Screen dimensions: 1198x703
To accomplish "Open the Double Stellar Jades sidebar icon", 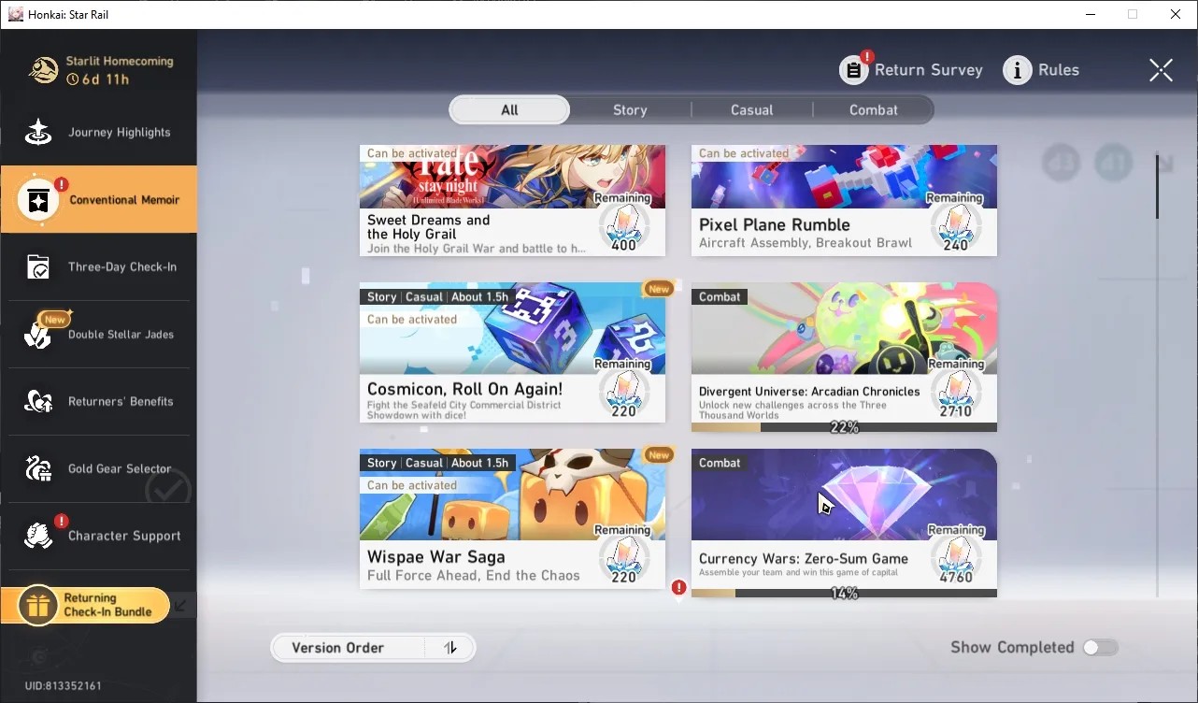I will click(x=38, y=335).
